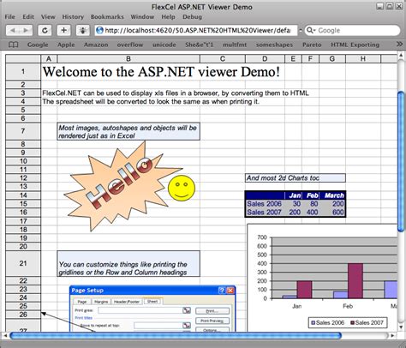The image size is (406, 348).
Task: Open the Amazon bookmark
Action: click(96, 45)
